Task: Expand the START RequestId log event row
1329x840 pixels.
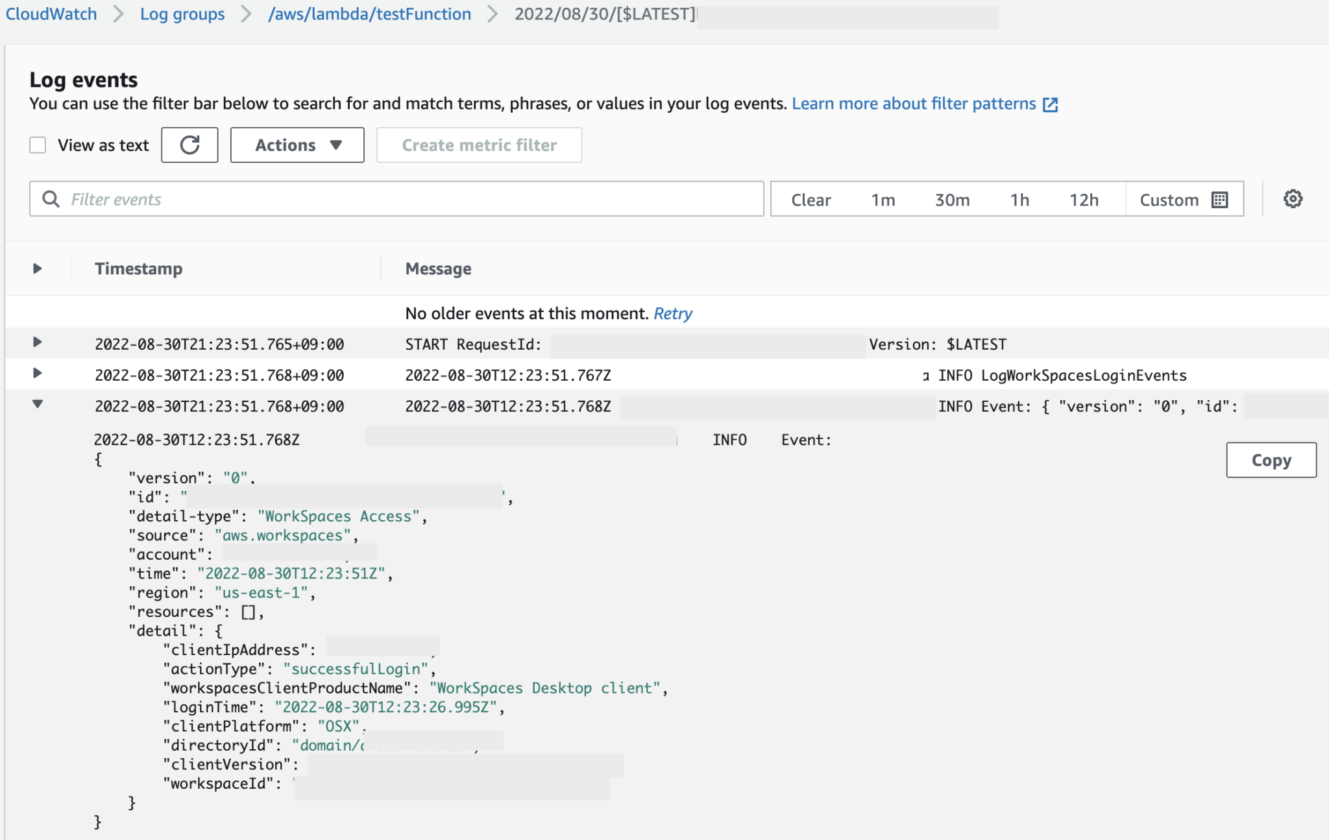Action: (37, 344)
